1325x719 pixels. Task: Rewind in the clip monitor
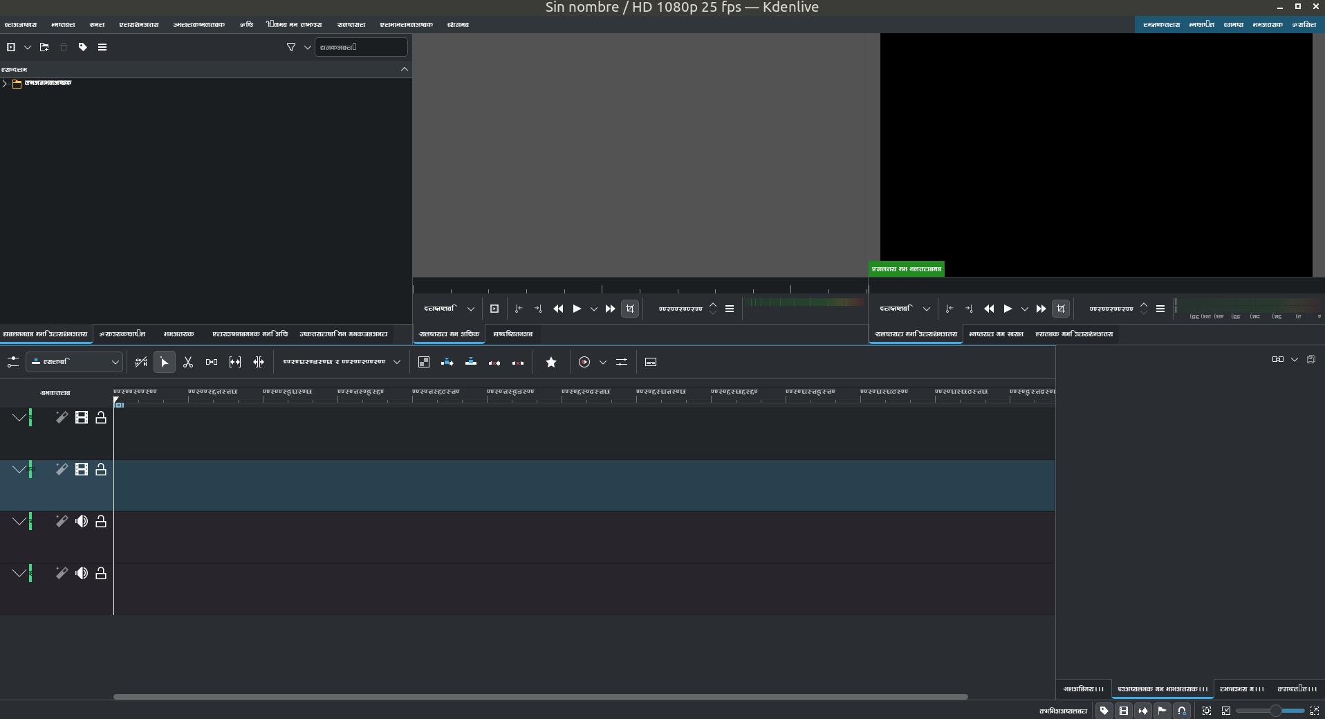pos(558,309)
